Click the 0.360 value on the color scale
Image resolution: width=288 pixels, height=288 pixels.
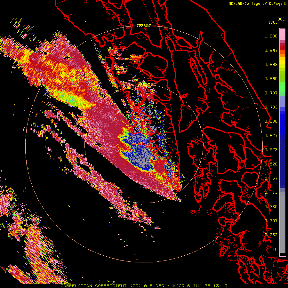point(271,207)
